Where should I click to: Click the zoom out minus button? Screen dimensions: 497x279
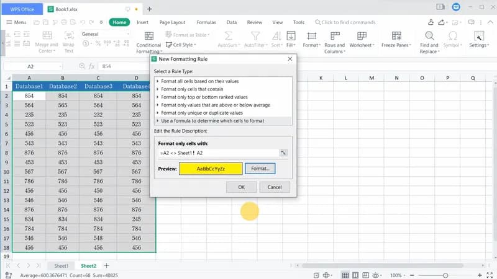[x=412, y=275]
